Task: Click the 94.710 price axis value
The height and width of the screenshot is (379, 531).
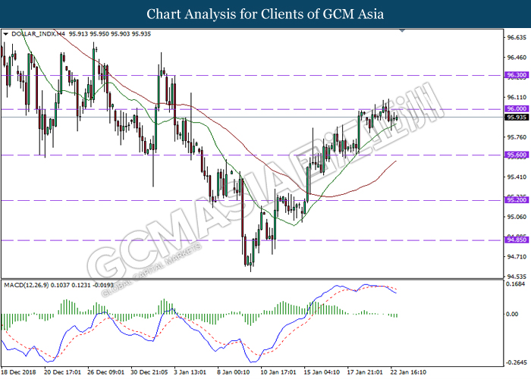Action: pos(517,257)
